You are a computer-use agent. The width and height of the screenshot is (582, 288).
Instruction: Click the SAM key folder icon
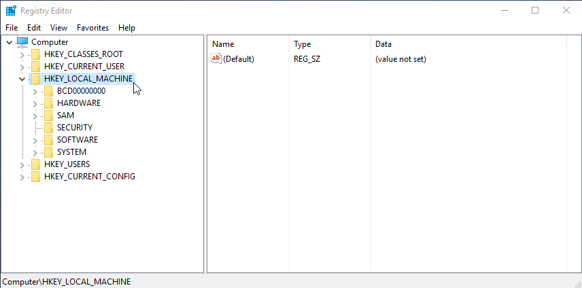pos(48,115)
